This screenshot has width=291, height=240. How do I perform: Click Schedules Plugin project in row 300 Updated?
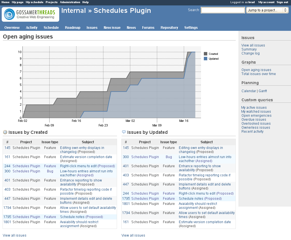(145, 157)
